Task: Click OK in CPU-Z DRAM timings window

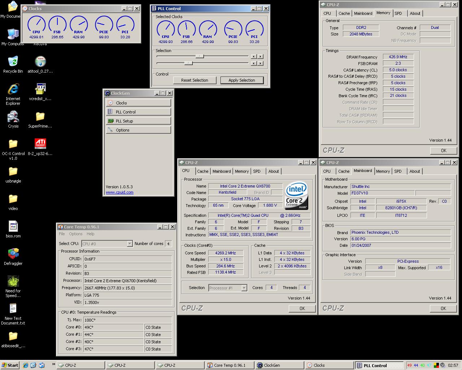Action: (x=444, y=151)
